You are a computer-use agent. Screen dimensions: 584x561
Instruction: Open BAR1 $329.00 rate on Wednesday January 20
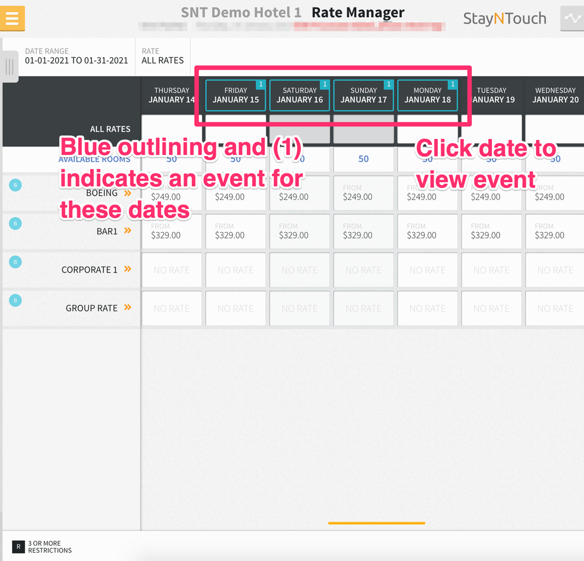tap(555, 231)
